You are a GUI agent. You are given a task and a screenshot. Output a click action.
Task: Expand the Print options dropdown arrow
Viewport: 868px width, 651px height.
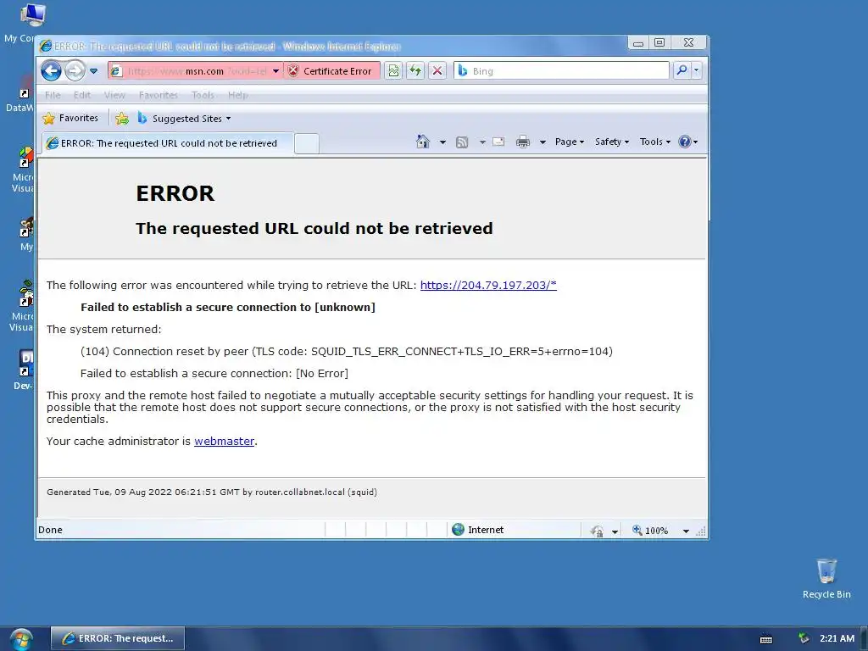(x=542, y=142)
